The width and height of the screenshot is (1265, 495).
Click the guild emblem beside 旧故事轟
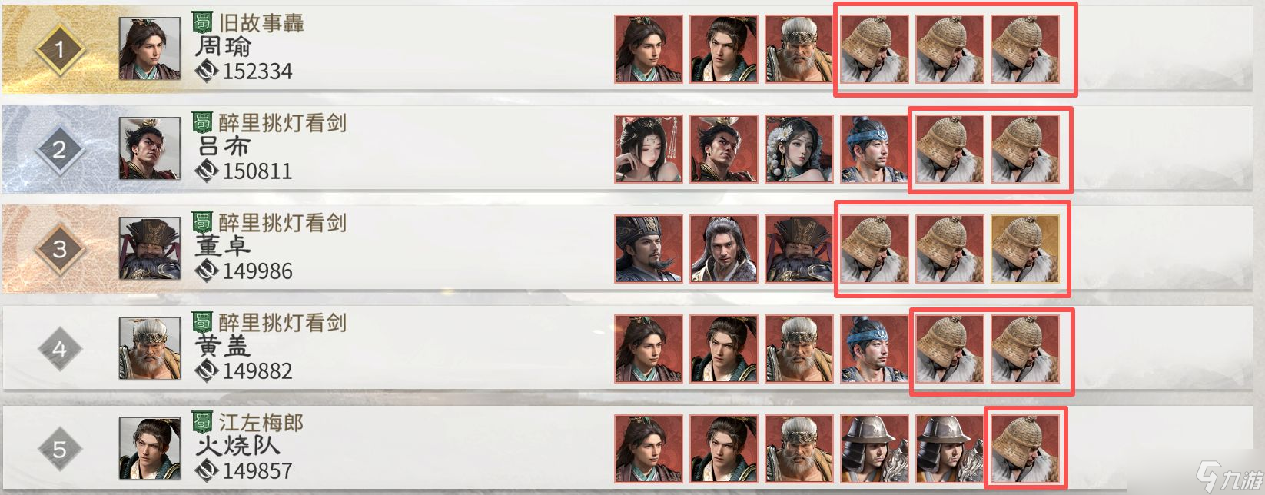[202, 22]
